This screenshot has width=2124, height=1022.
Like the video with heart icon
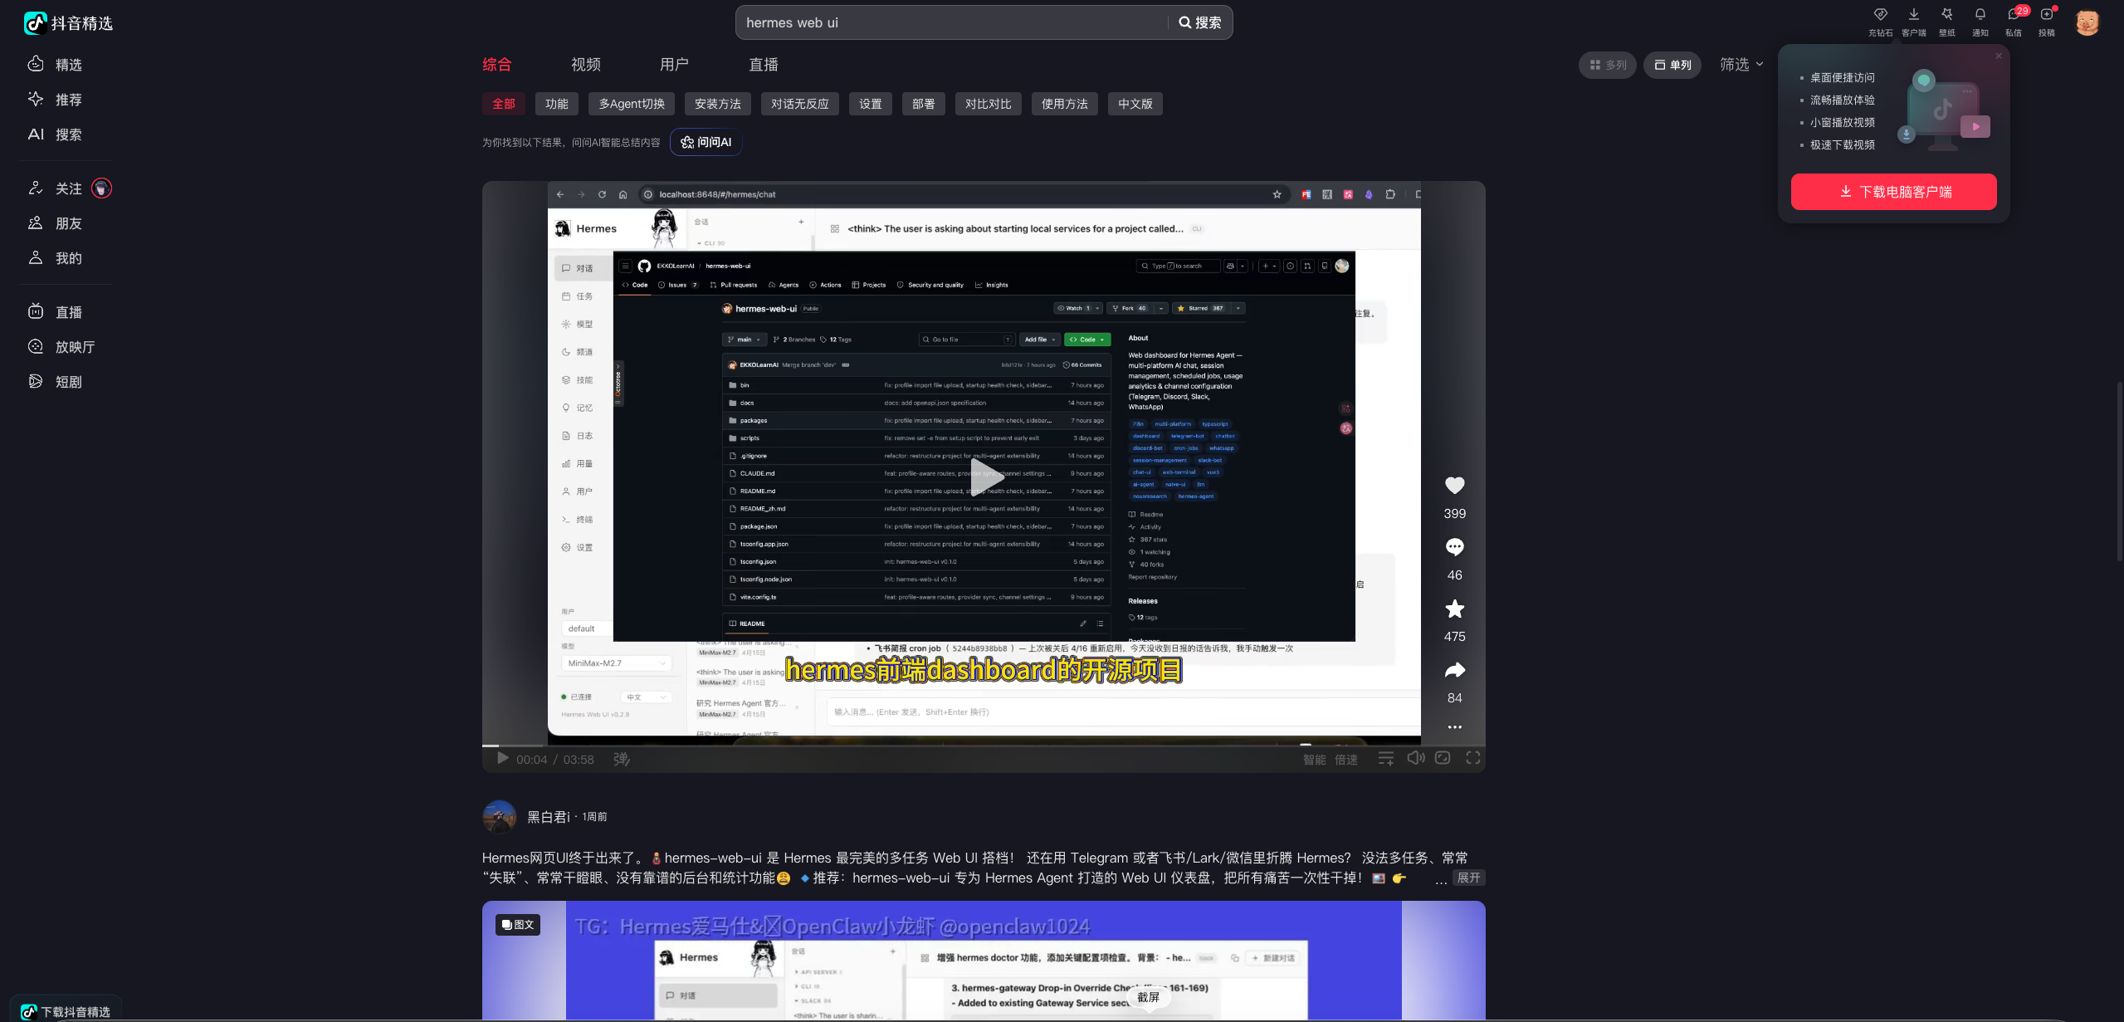pyautogui.click(x=1454, y=486)
